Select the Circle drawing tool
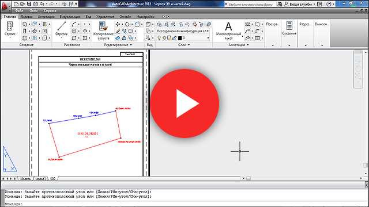Image resolution: width=369 pixels, height=207 pixels. 74,31
